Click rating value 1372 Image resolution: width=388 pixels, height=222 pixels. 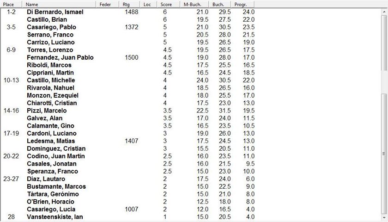tap(132, 27)
